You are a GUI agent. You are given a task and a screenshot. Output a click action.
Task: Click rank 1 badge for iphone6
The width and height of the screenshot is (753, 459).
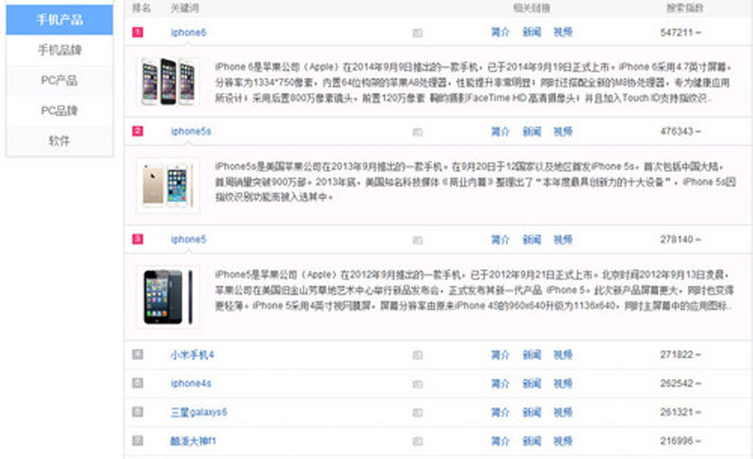point(137,32)
